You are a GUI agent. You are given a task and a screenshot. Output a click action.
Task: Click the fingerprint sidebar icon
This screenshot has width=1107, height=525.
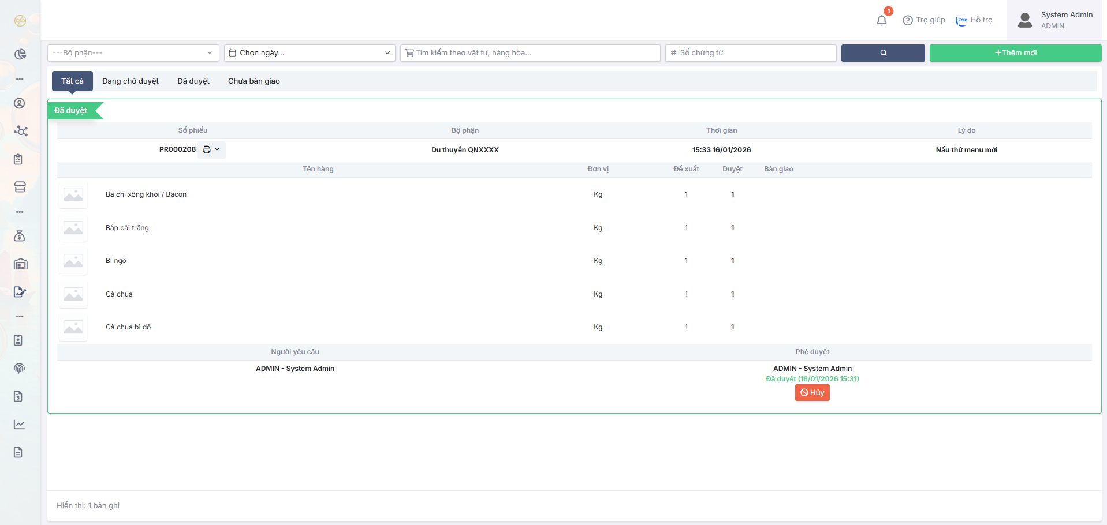(x=20, y=368)
